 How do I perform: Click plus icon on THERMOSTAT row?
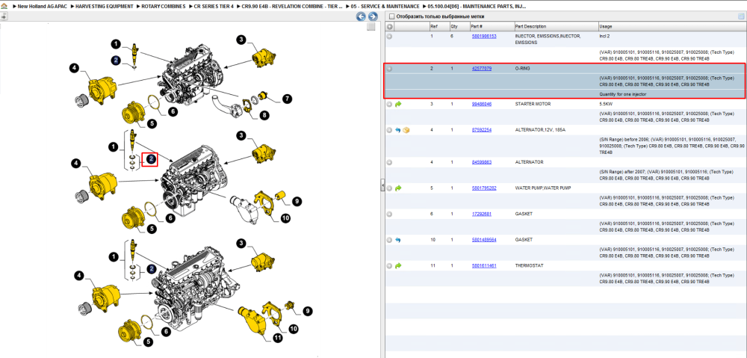point(389,265)
